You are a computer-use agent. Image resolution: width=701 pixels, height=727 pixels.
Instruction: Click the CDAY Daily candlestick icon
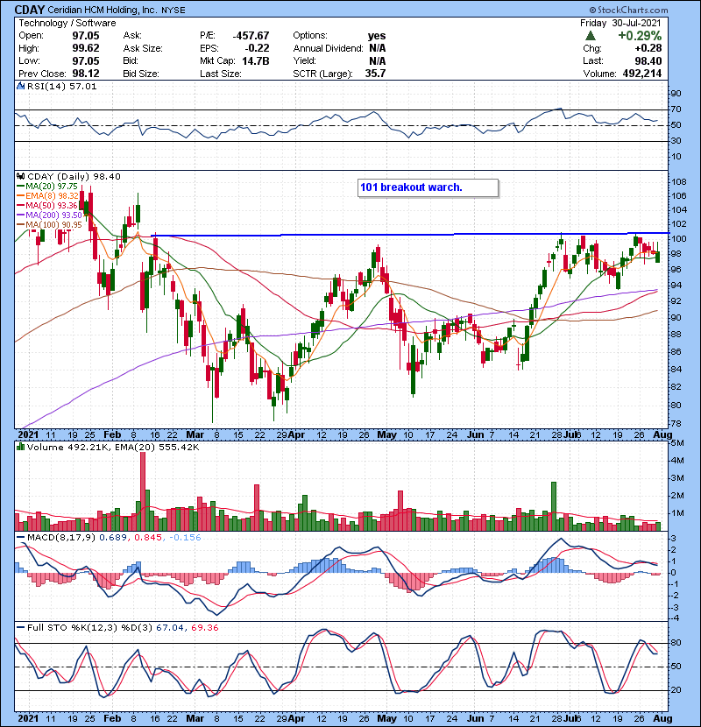coord(20,176)
